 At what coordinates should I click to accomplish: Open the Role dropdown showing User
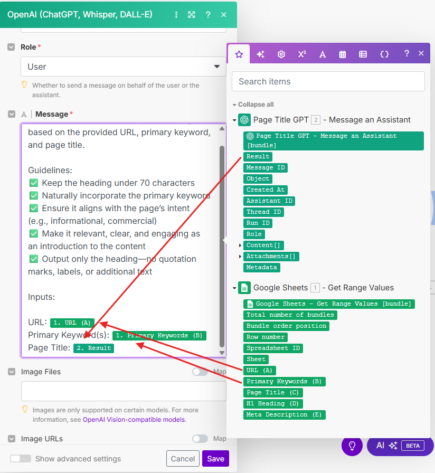[124, 67]
